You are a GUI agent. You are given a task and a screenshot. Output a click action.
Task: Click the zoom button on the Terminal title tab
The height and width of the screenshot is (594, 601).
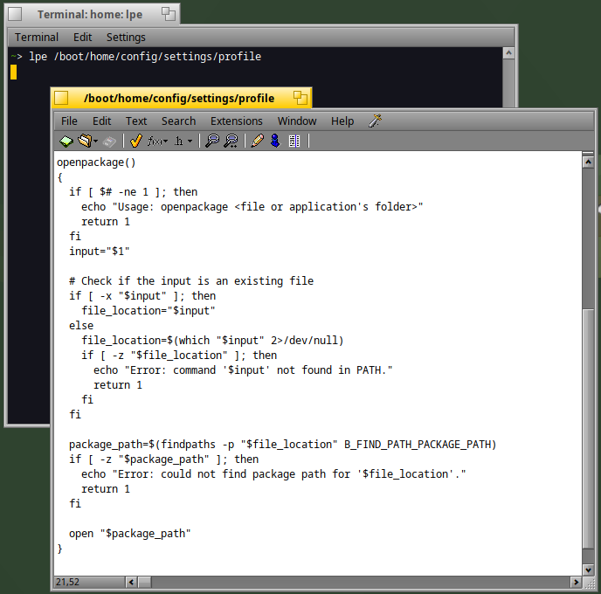[169, 14]
